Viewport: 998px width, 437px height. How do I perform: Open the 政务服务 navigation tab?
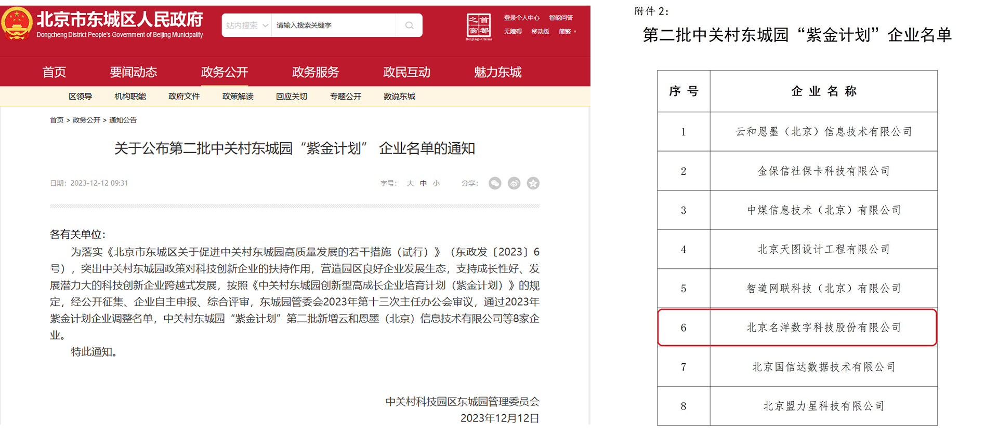click(x=316, y=72)
